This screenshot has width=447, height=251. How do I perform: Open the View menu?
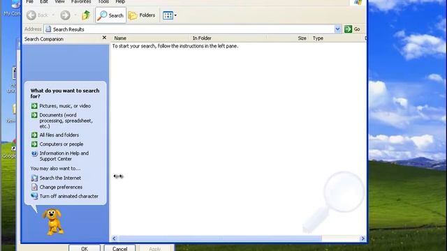point(59,1)
